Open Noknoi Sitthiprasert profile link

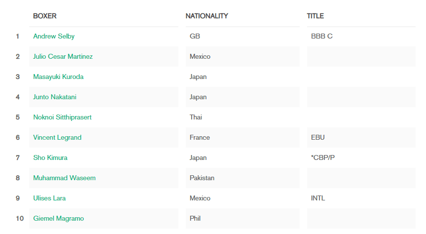pyautogui.click(x=62, y=117)
